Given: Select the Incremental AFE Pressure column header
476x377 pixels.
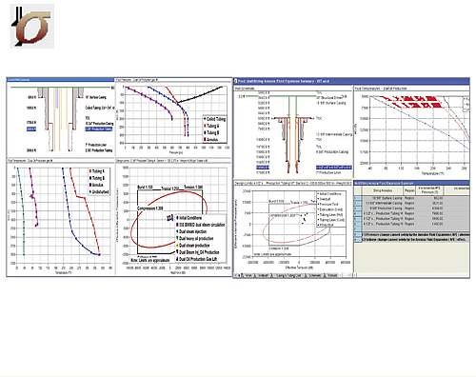Looking at the screenshot, I should pos(429,190).
